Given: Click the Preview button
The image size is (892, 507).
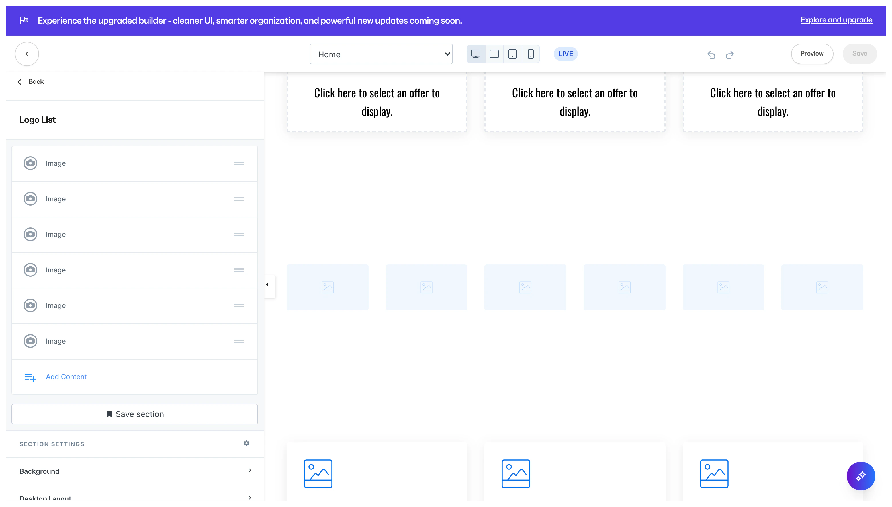Looking at the screenshot, I should point(812,54).
